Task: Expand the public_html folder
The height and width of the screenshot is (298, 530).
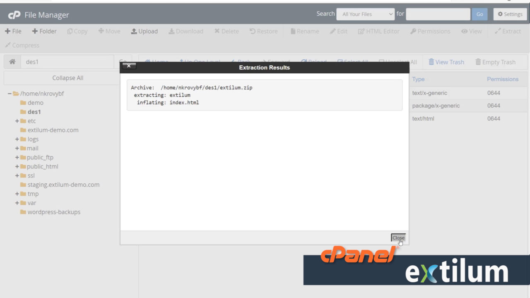Action: click(x=16, y=166)
